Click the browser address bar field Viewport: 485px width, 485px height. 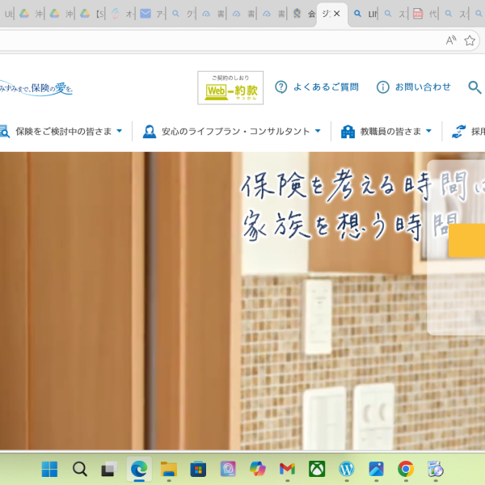tap(218, 40)
